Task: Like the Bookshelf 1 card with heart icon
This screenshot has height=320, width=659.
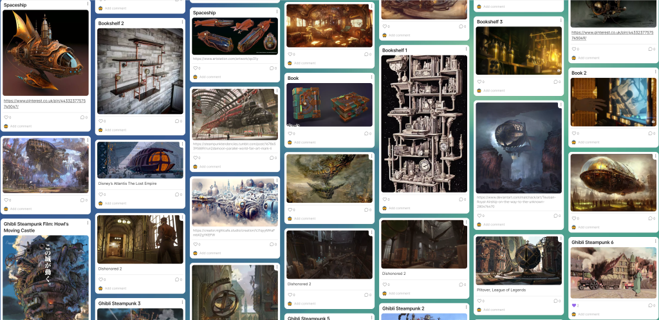Action: 385,200
